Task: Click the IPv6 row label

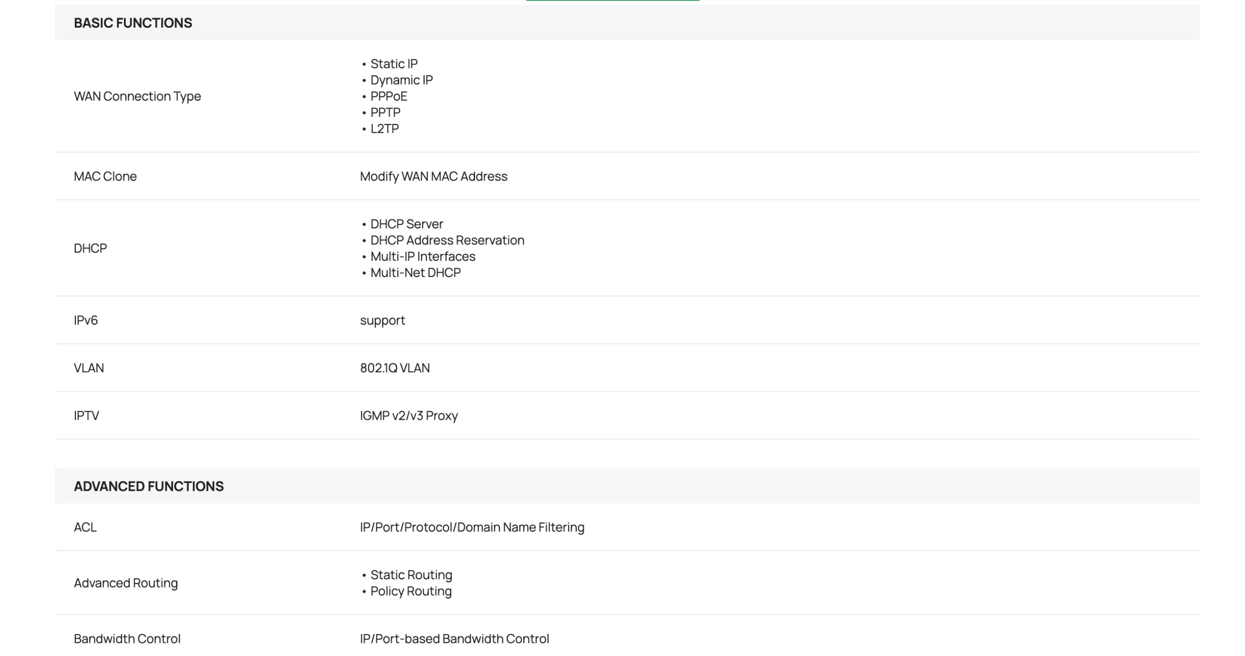Action: click(x=86, y=320)
